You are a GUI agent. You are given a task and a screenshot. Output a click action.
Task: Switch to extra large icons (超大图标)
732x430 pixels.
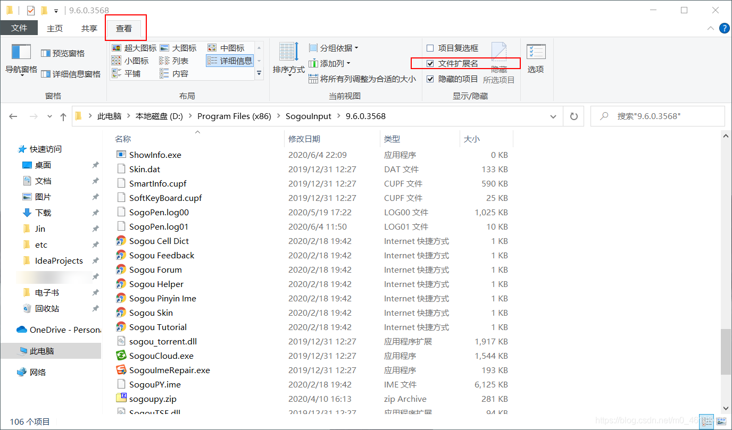click(x=134, y=48)
